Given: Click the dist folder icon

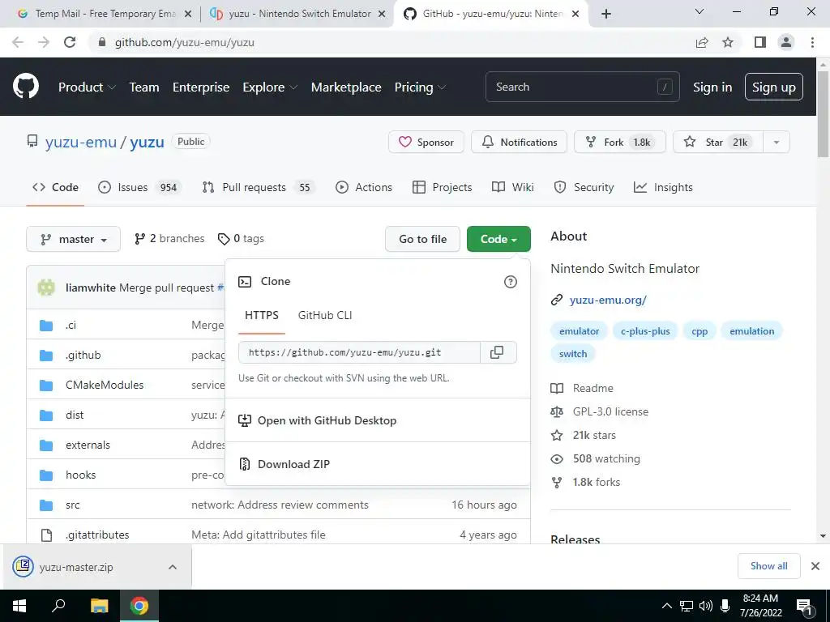Looking at the screenshot, I should [46, 415].
